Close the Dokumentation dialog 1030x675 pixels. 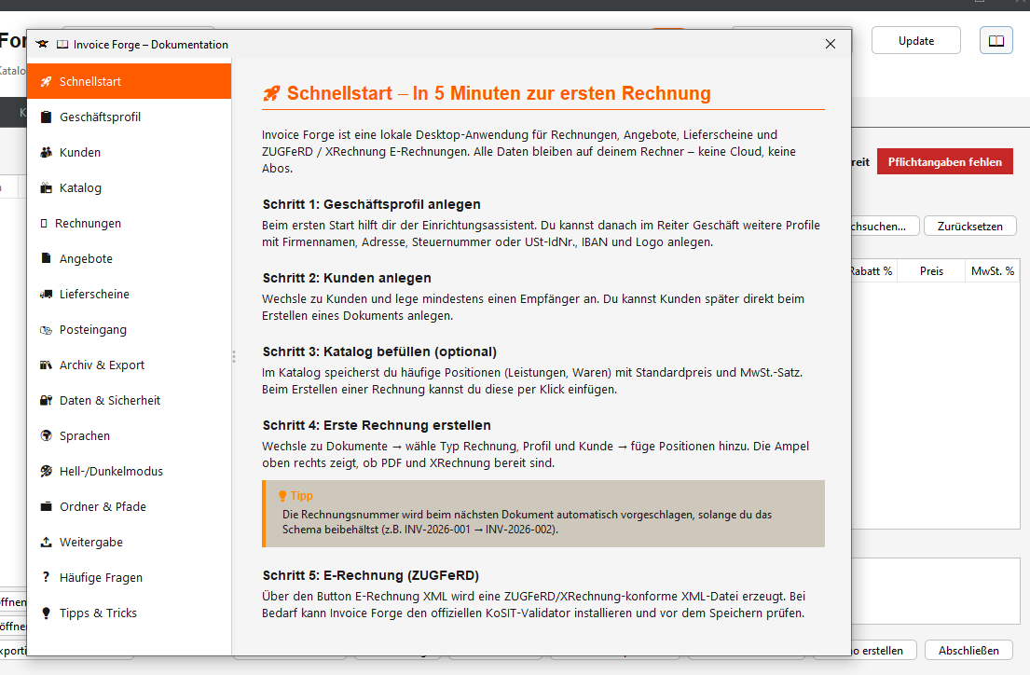[831, 44]
